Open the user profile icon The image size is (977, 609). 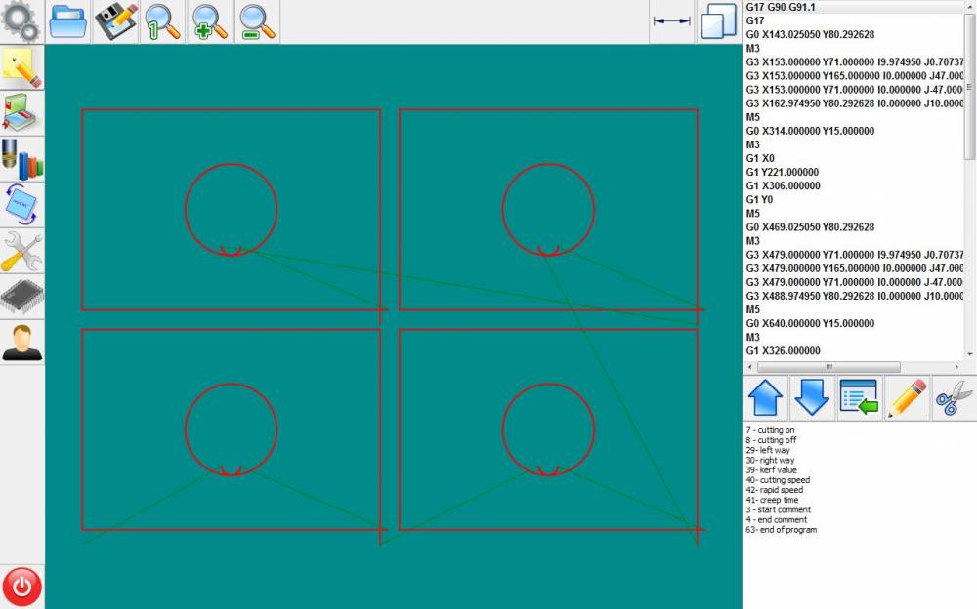21,342
